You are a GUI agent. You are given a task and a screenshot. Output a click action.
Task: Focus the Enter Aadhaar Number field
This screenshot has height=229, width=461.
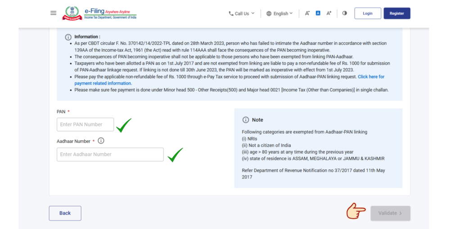[110, 154]
